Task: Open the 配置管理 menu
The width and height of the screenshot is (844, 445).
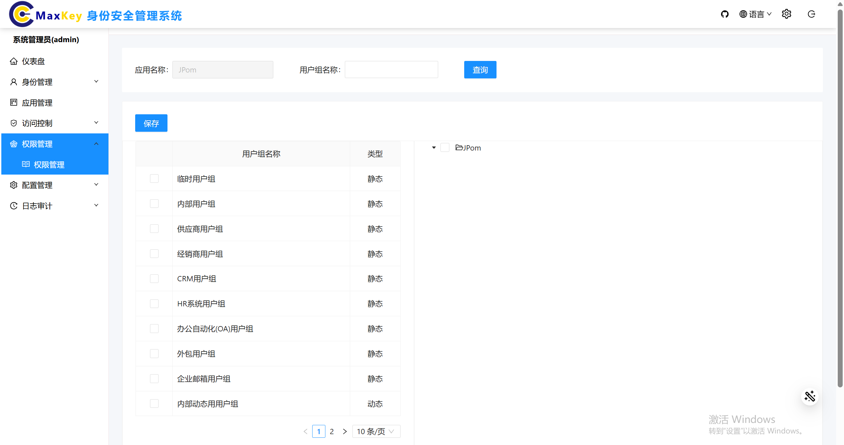Action: pos(37,185)
